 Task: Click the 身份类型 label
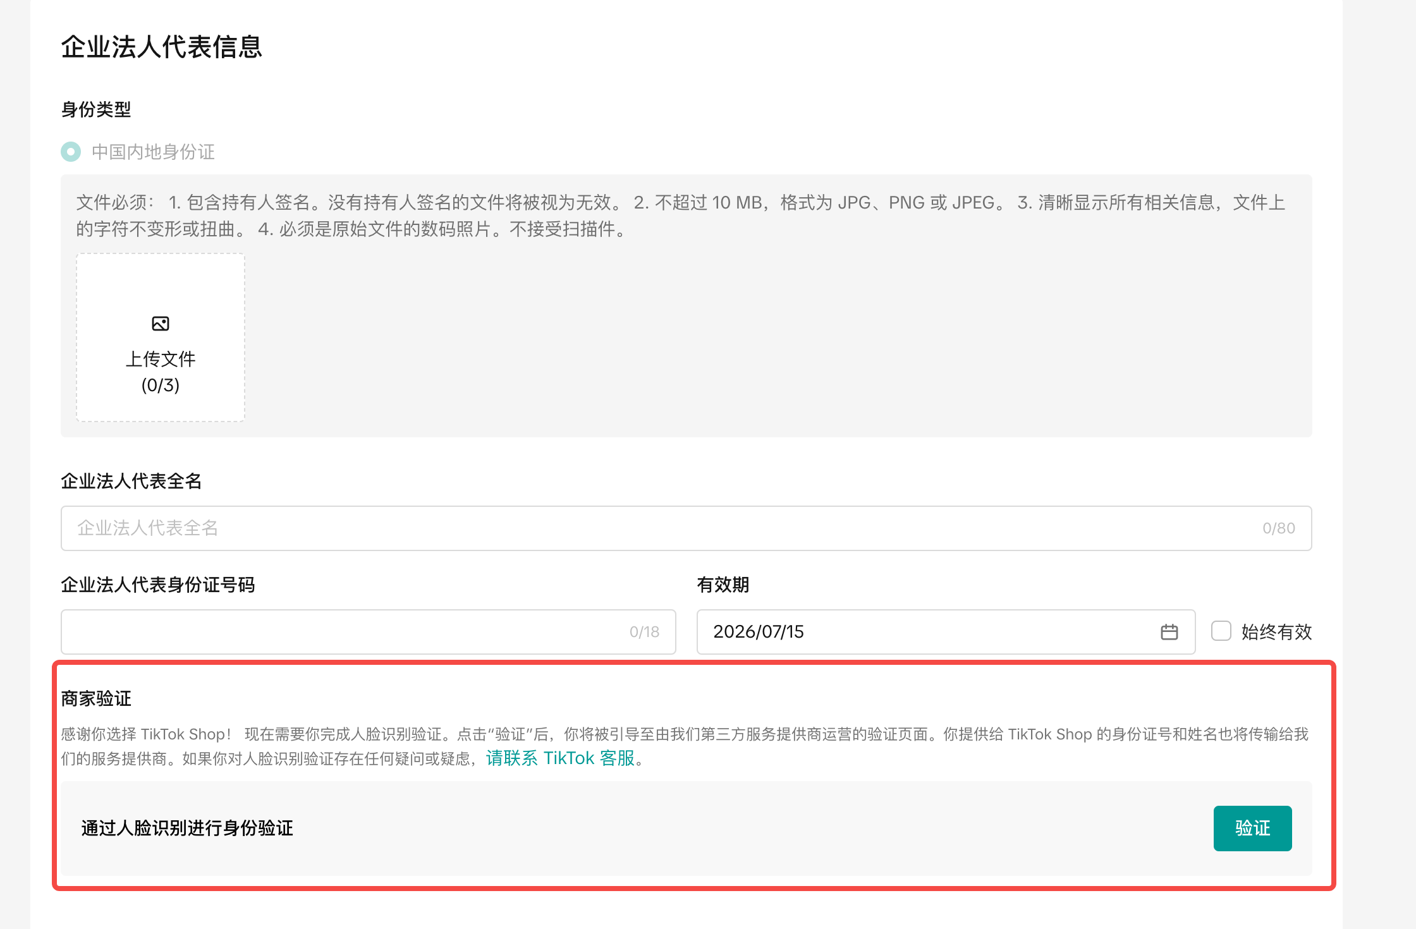coord(96,109)
